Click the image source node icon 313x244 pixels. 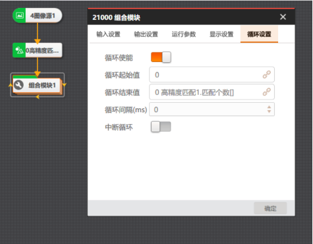pos(20,15)
